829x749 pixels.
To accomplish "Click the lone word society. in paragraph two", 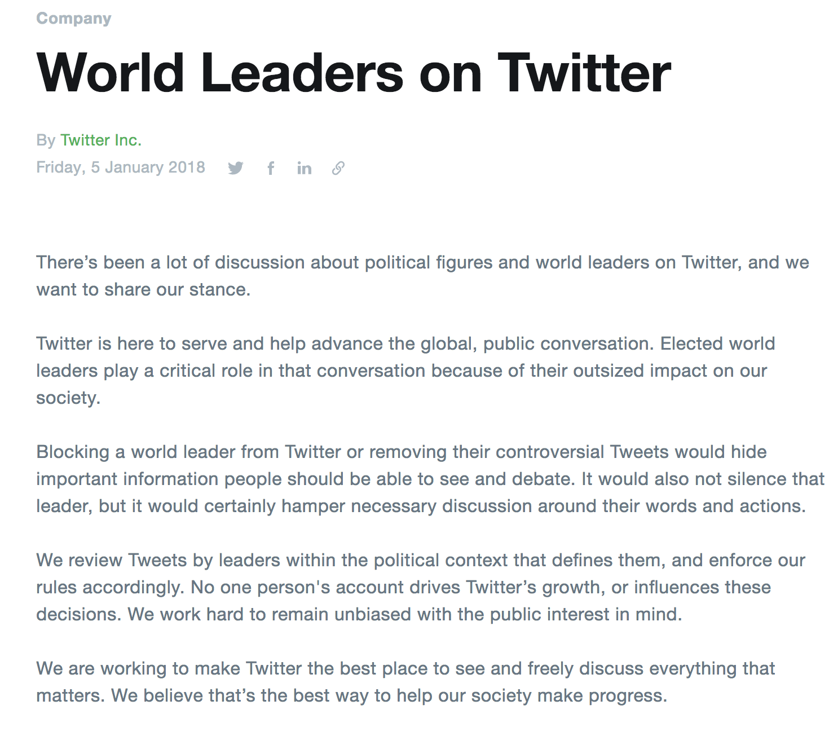I will pyautogui.click(x=68, y=398).
